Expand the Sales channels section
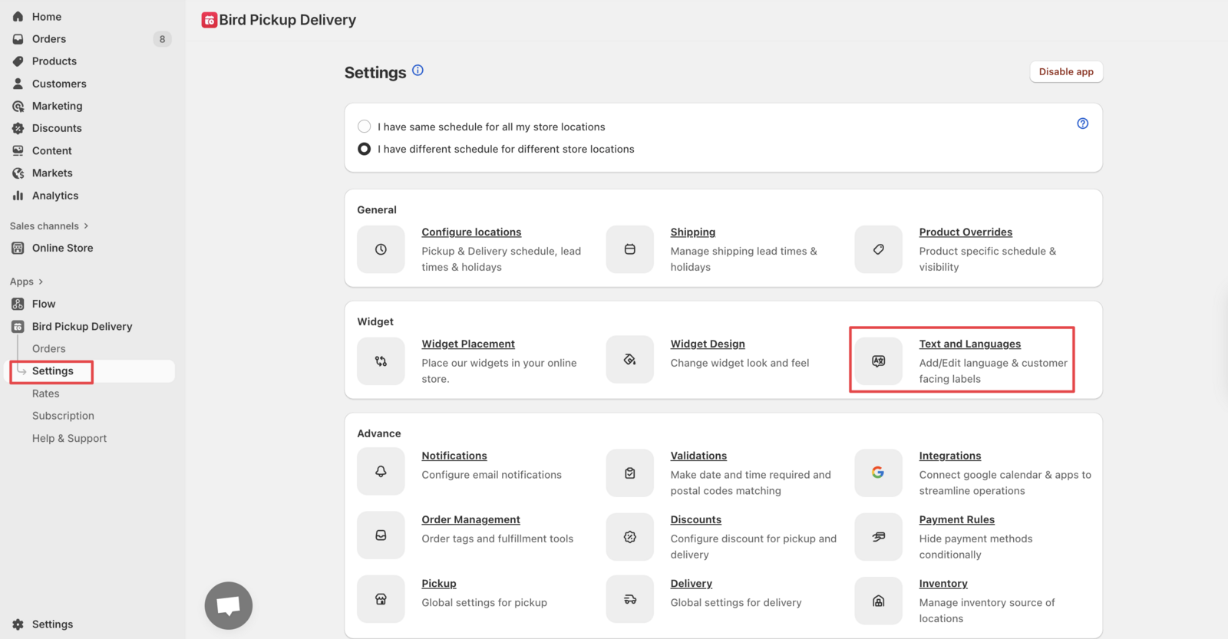 click(x=49, y=226)
